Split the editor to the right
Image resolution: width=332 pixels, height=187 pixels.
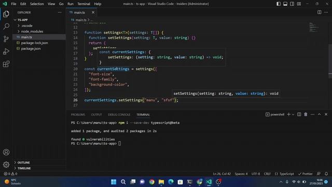tap(320, 12)
